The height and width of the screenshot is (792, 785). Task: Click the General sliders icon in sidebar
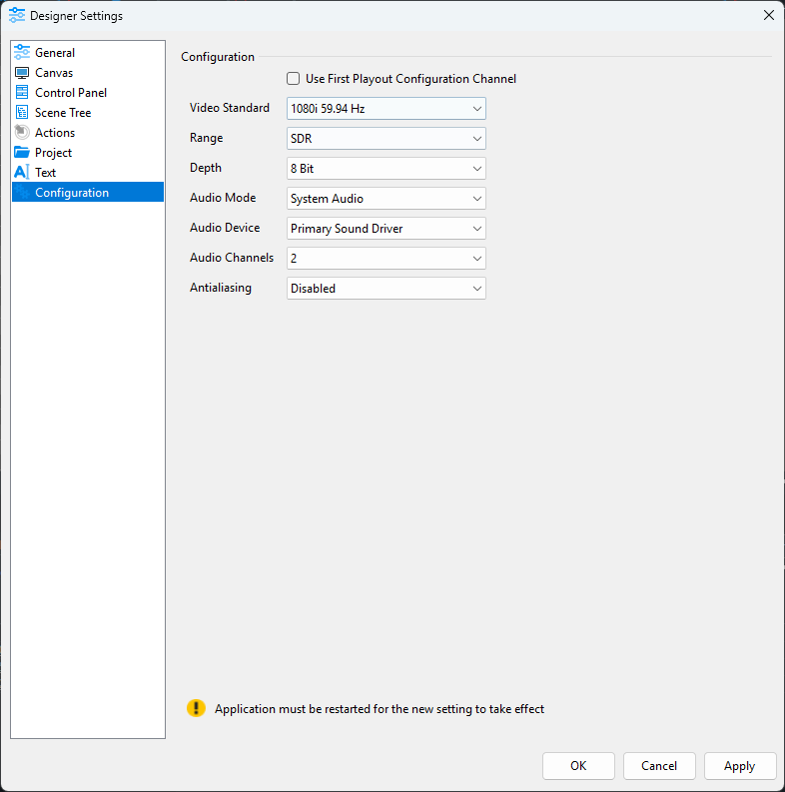point(22,53)
